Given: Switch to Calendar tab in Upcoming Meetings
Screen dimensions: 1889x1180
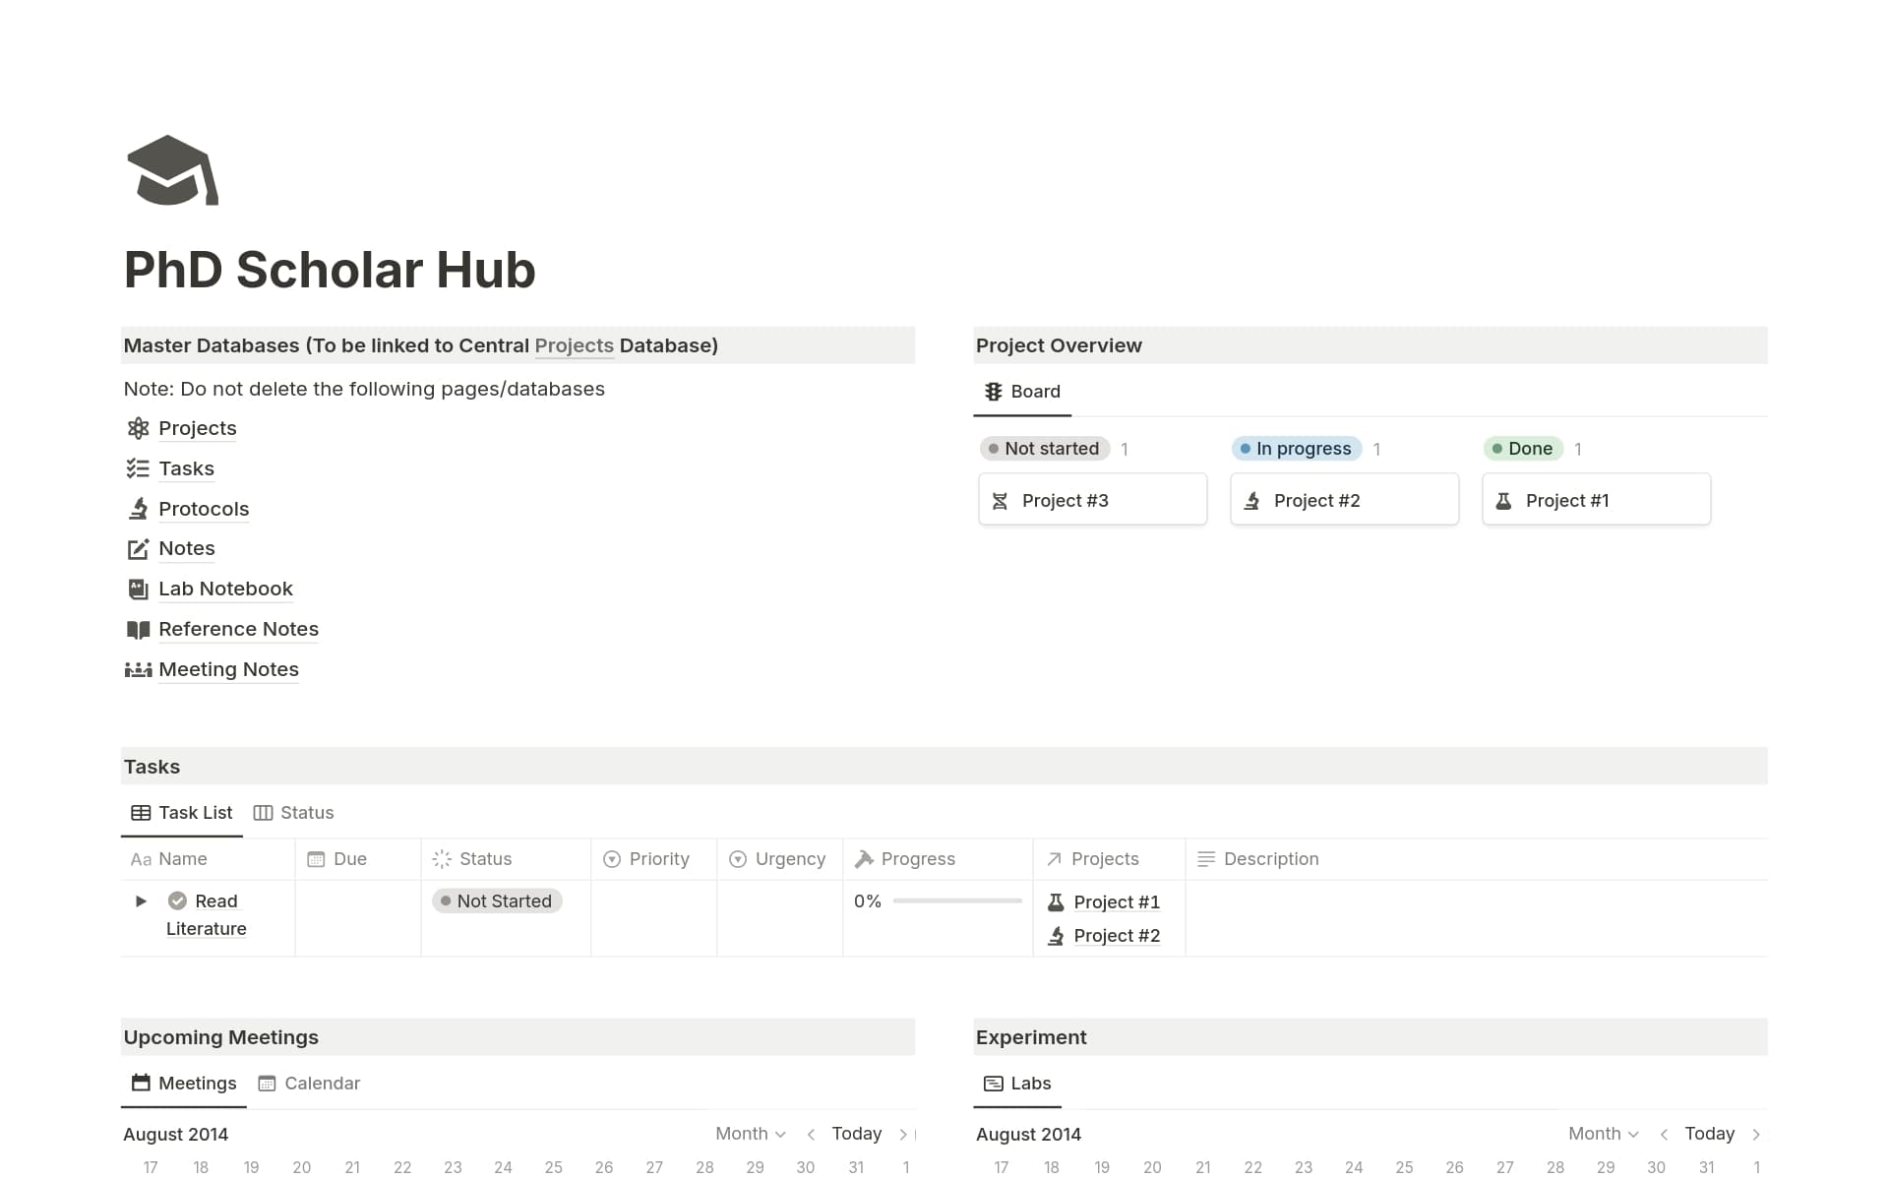Looking at the screenshot, I should pos(310,1084).
